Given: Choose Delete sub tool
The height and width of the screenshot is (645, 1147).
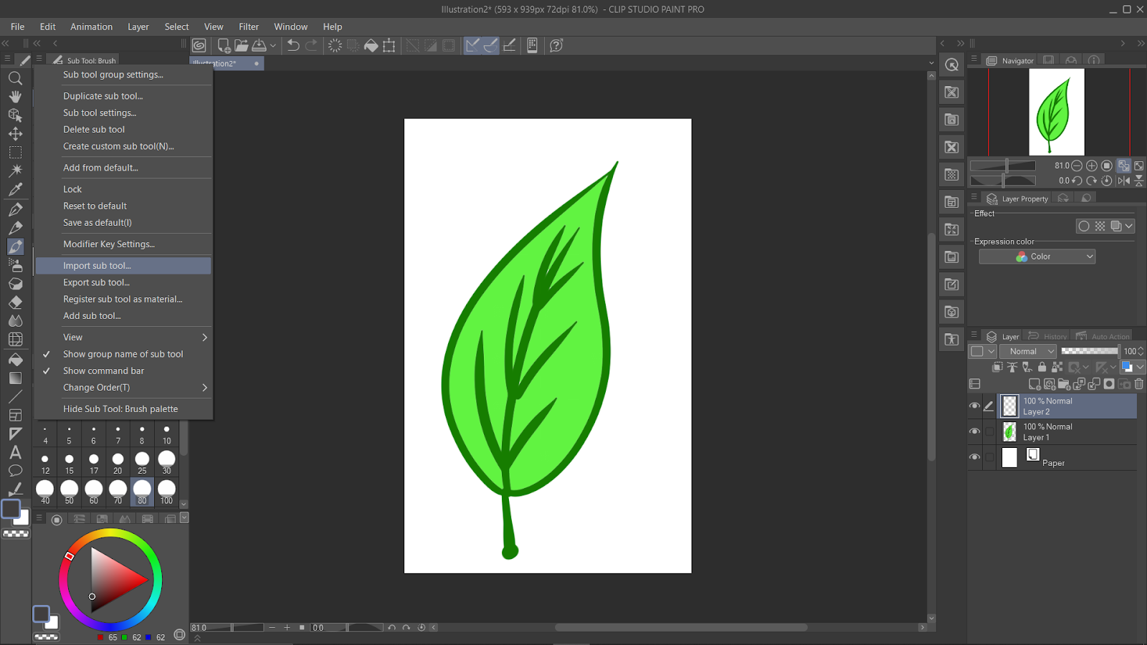Looking at the screenshot, I should pos(123,130).
